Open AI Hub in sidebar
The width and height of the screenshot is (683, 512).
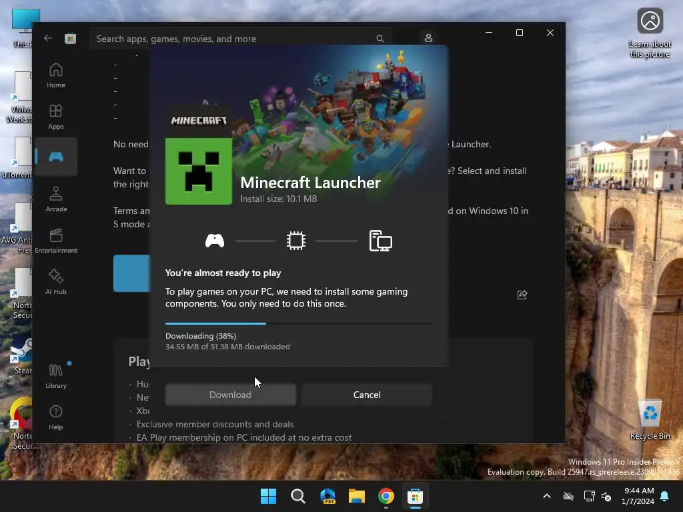56,282
